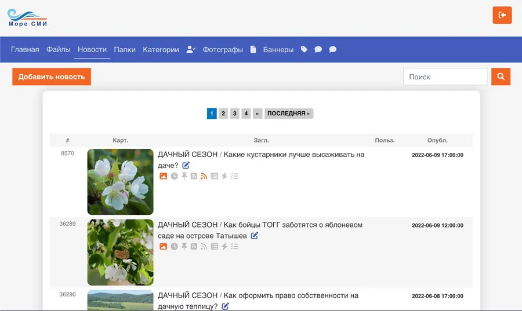Open the Главная menu item

click(x=25, y=49)
